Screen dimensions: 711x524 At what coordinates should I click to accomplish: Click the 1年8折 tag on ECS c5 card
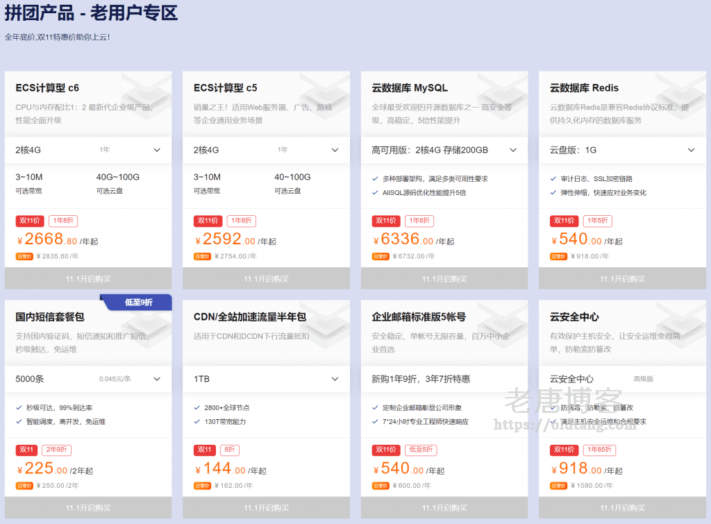(x=242, y=221)
